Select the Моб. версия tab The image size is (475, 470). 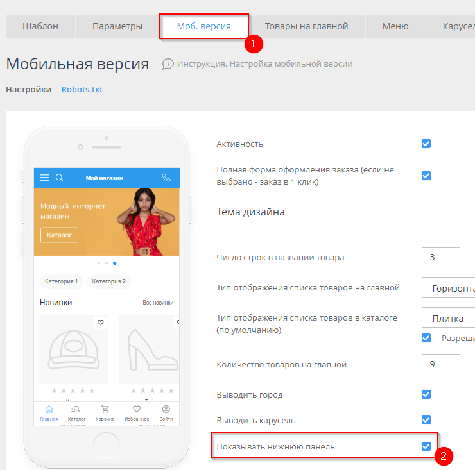(204, 26)
